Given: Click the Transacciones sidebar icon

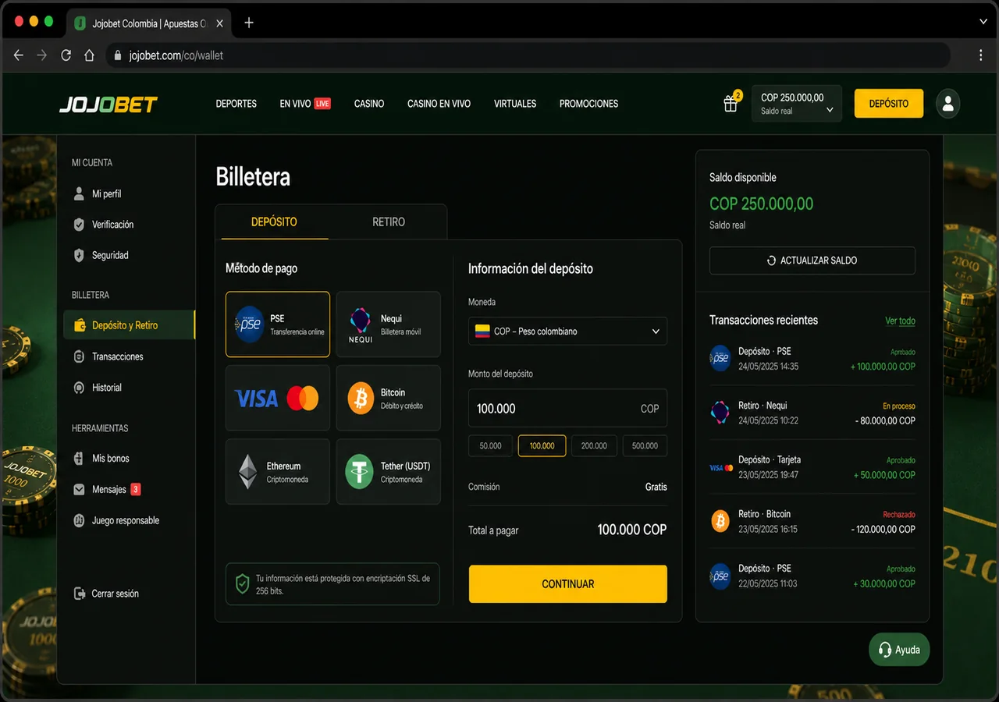Looking at the screenshot, I should click(79, 356).
